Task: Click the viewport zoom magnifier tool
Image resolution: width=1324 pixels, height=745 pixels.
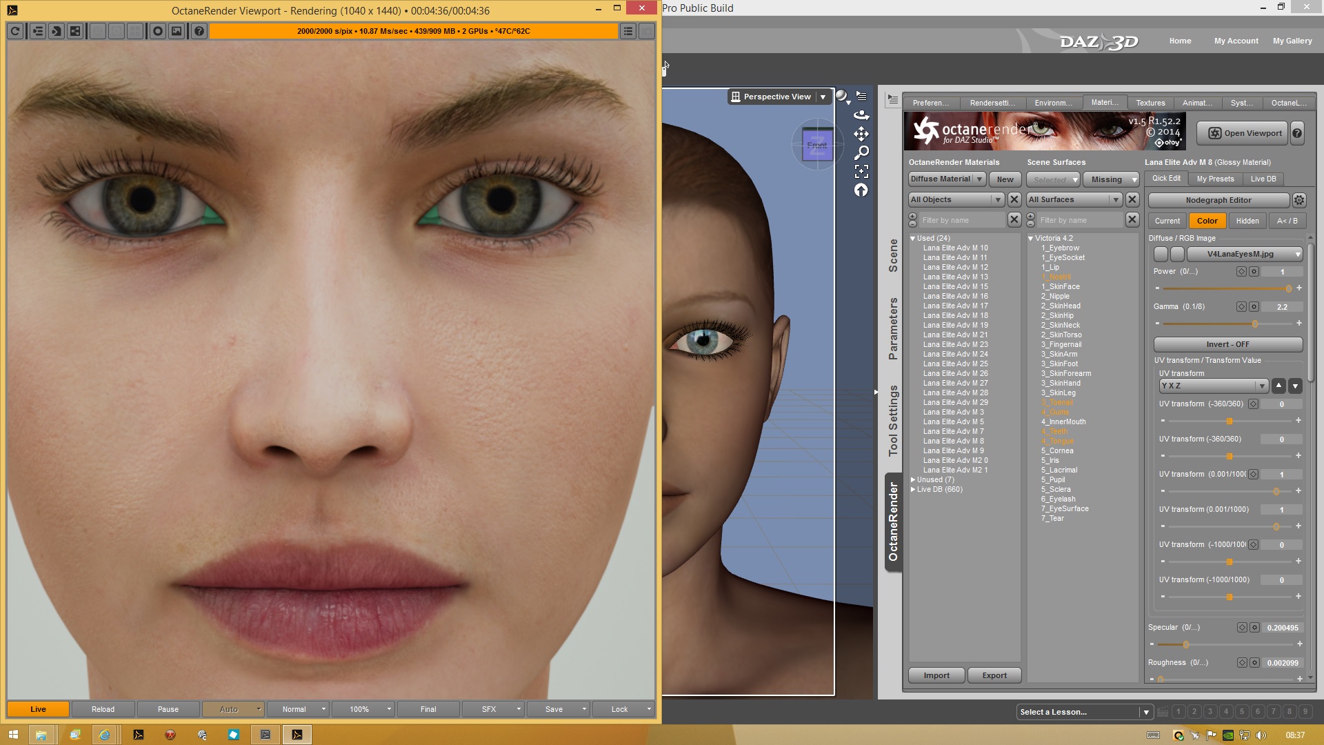Action: click(861, 152)
